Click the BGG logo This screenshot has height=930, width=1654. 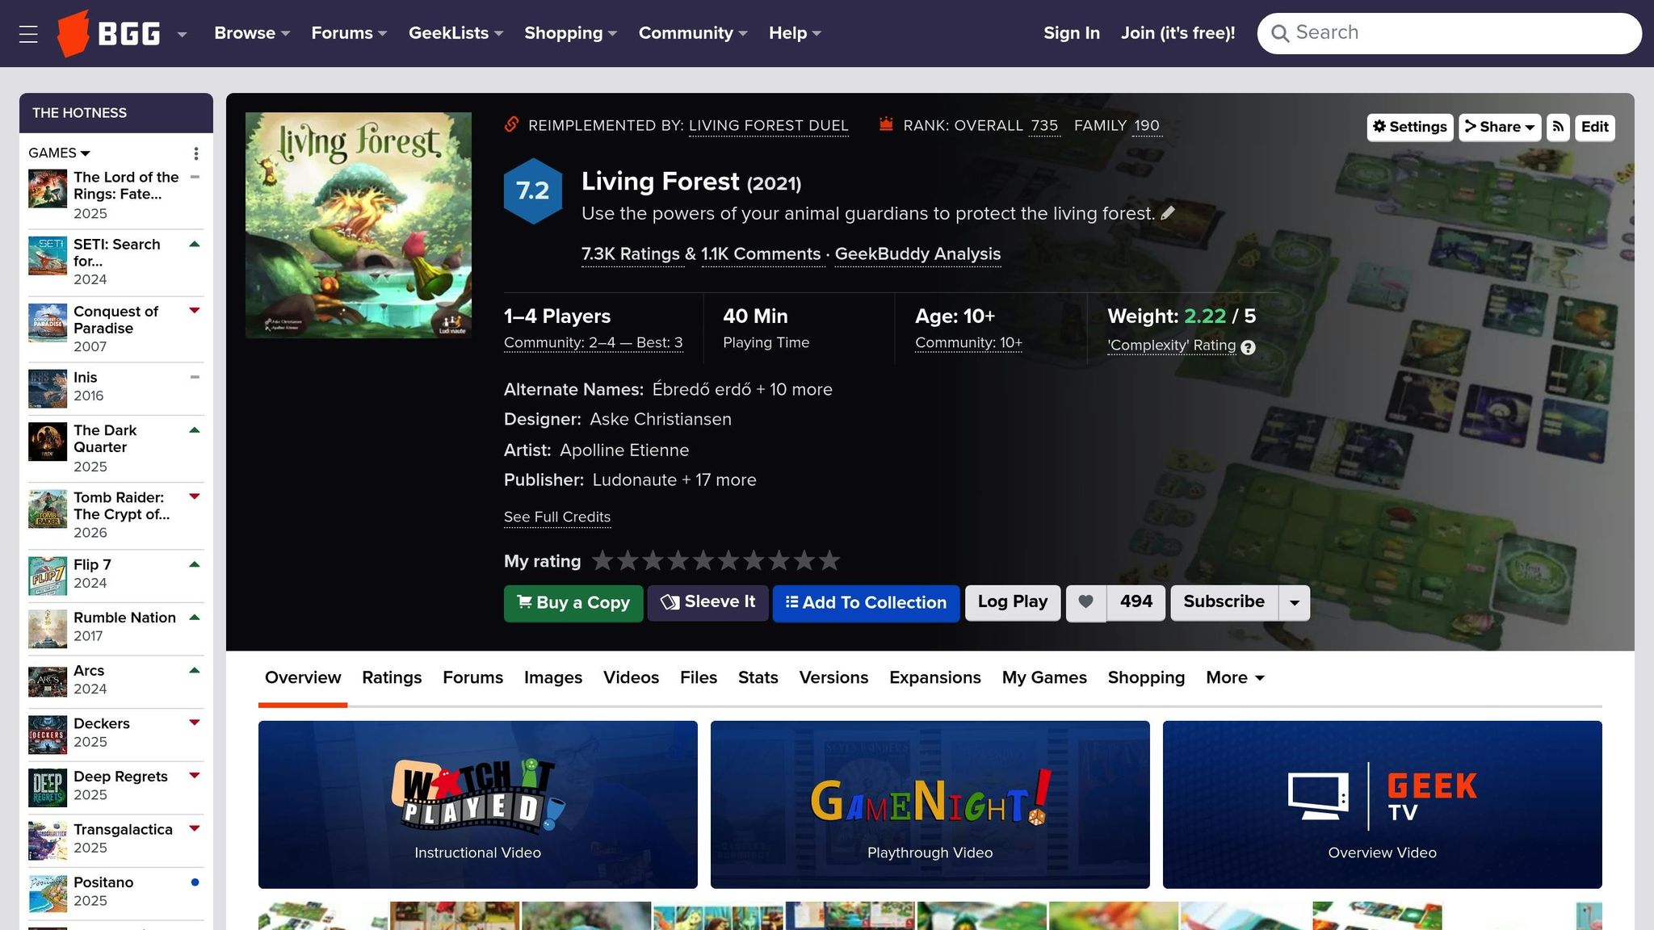(109, 33)
